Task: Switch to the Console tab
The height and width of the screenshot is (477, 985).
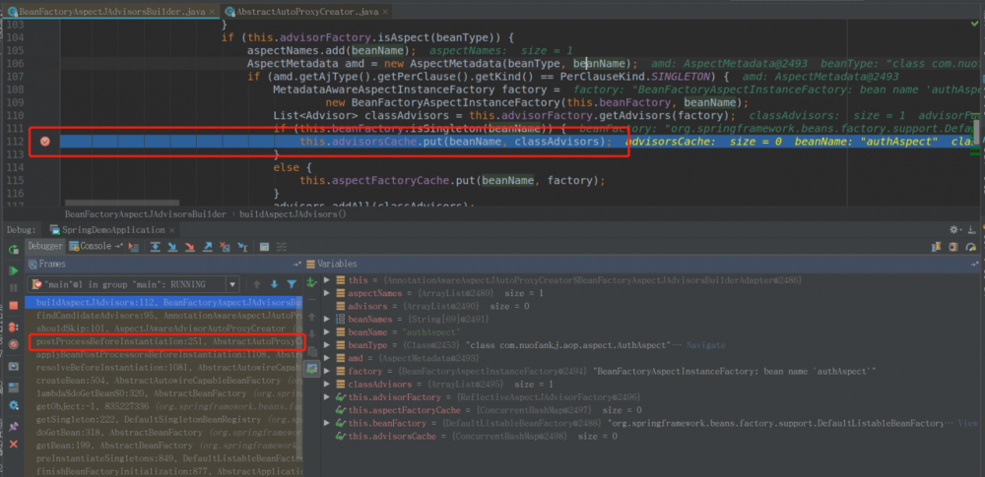Action: click(x=95, y=247)
